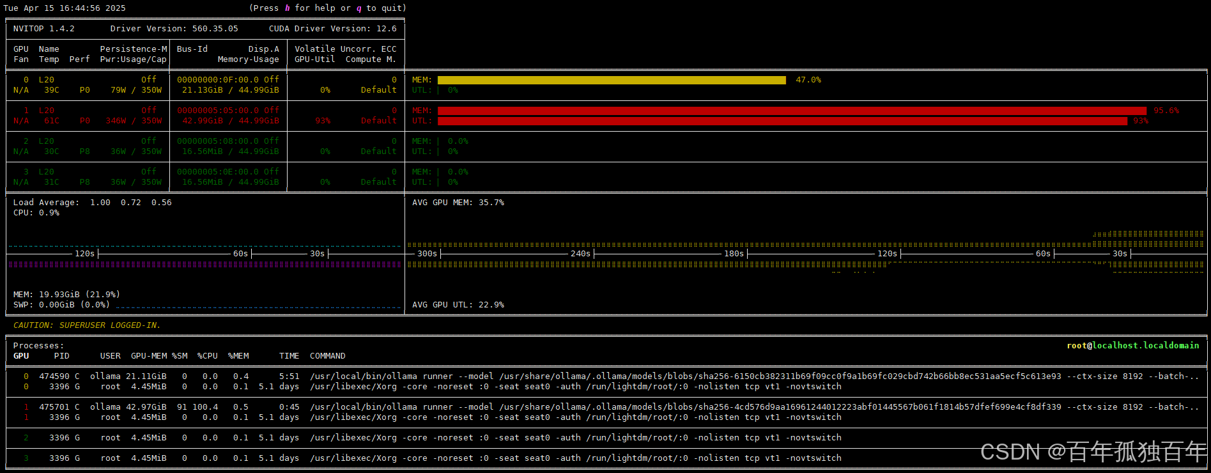Select process GPU memory '42.97GiB'
The height and width of the screenshot is (473, 1211).
pyautogui.click(x=146, y=407)
